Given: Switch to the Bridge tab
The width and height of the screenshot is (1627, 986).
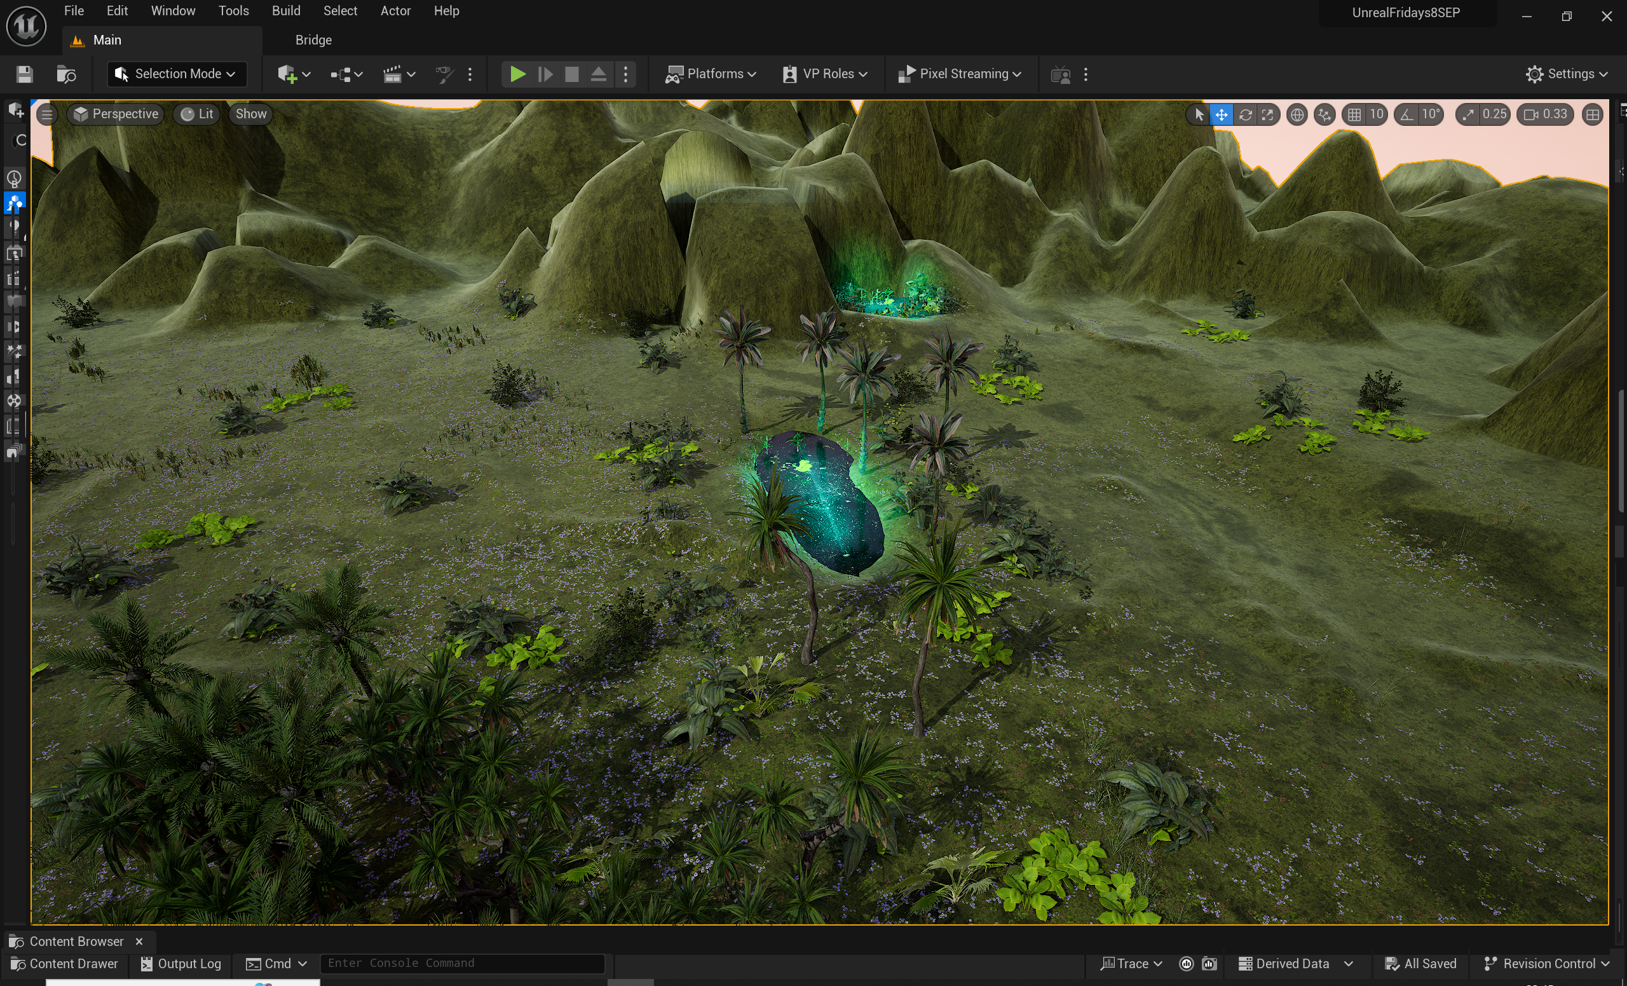Looking at the screenshot, I should coord(313,40).
